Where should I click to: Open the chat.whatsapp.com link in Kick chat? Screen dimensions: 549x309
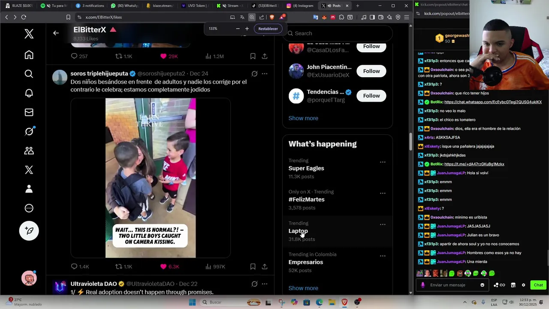(493, 102)
